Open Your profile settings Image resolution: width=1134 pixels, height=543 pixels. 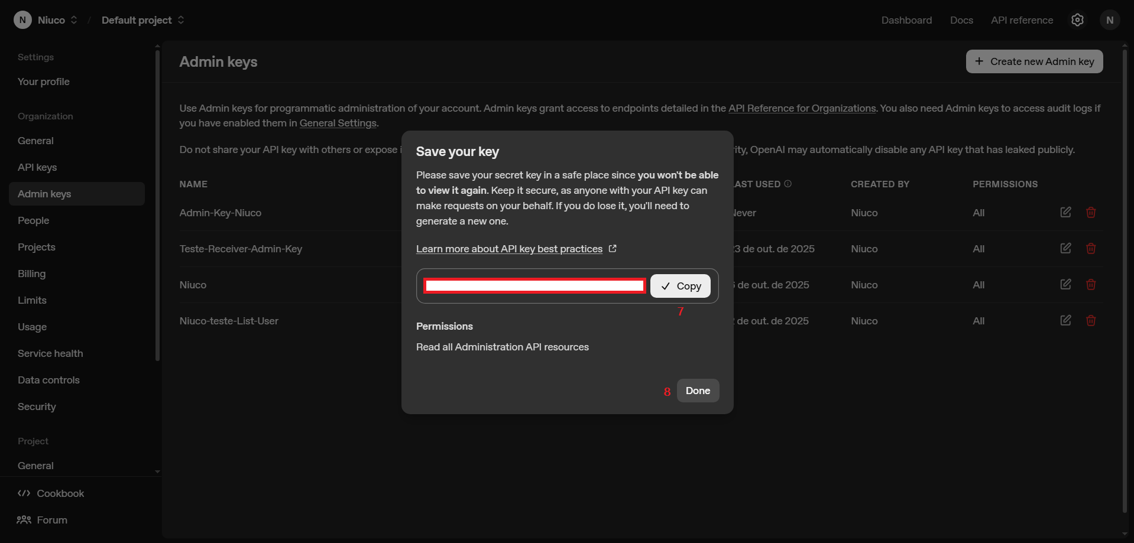[44, 82]
